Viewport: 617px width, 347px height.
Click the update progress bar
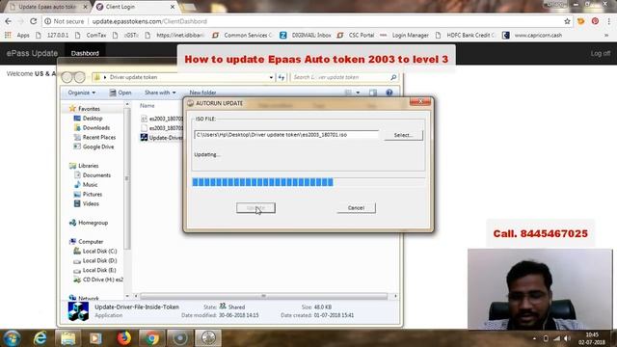tap(308, 182)
